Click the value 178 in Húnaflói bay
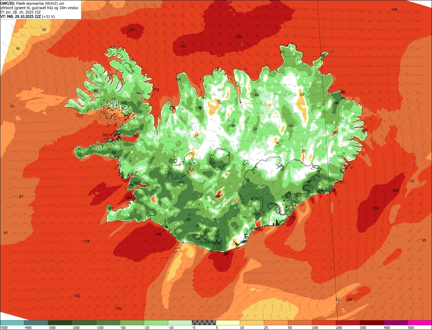The height and width of the screenshot is (330, 432). click(x=156, y=90)
